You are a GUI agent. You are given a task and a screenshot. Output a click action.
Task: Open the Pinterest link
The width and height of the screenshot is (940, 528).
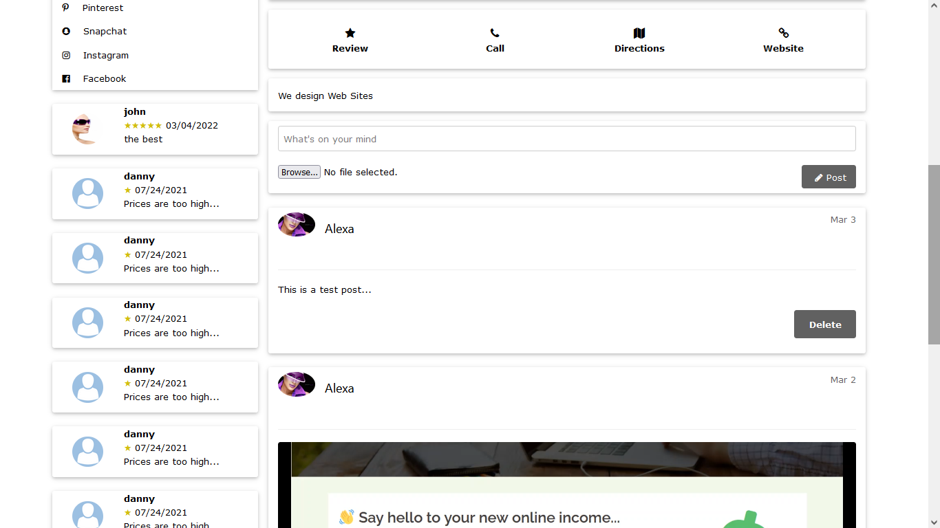103,8
